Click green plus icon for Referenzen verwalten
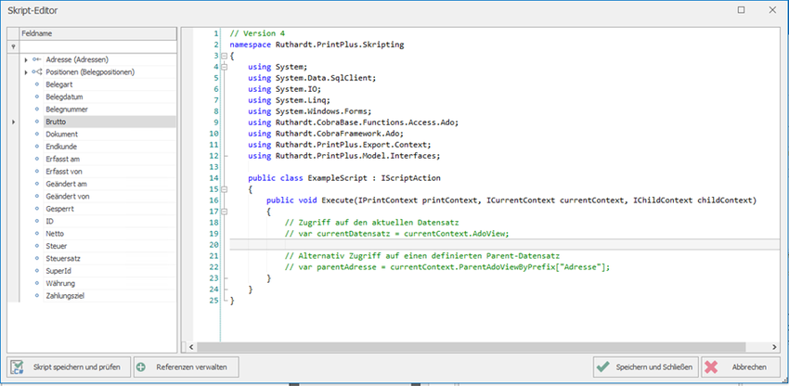 click(x=141, y=367)
